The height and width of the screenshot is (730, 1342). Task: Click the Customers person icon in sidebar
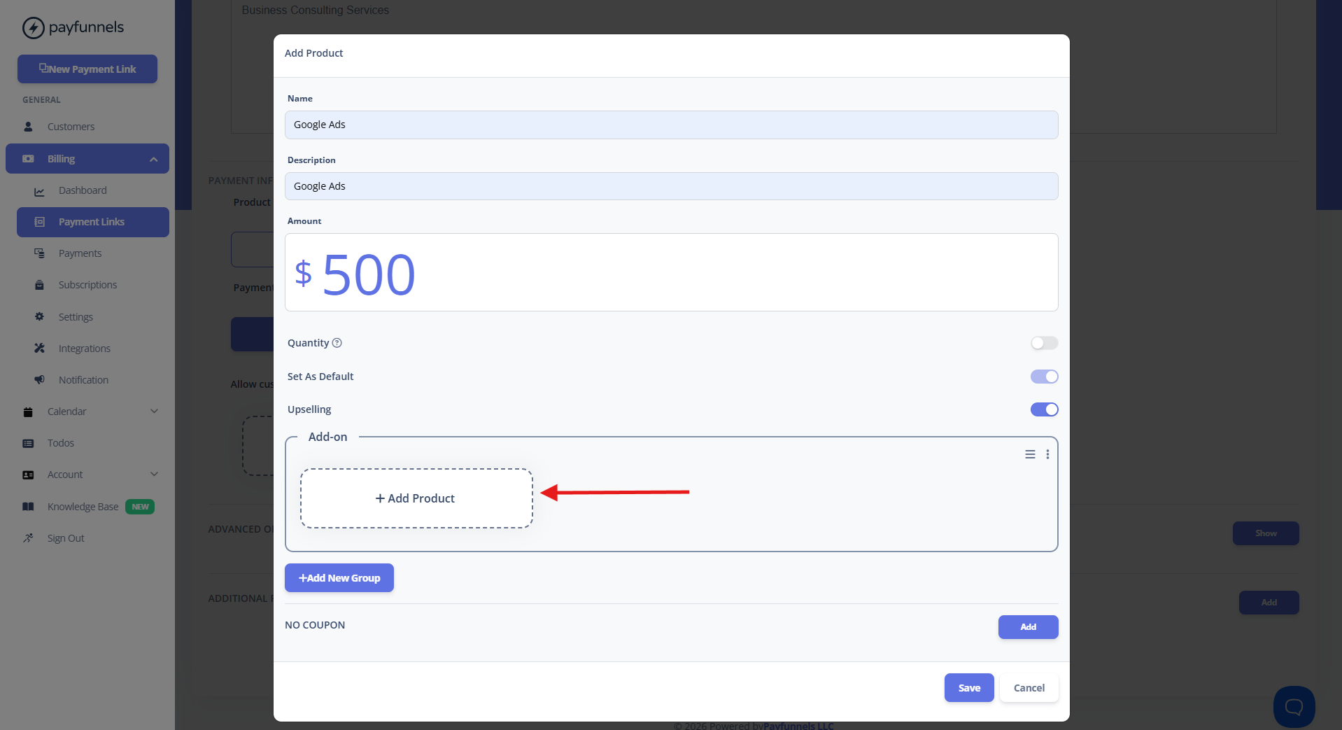coord(28,127)
